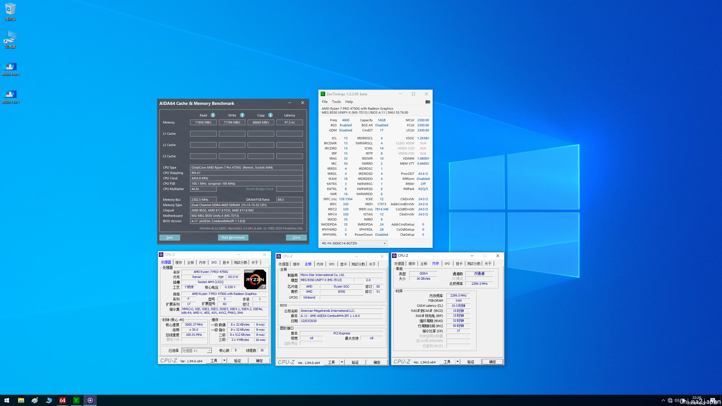This screenshot has width=722, height=406.
Task: Click the Write info icon in AIDA64
Action: (242, 115)
